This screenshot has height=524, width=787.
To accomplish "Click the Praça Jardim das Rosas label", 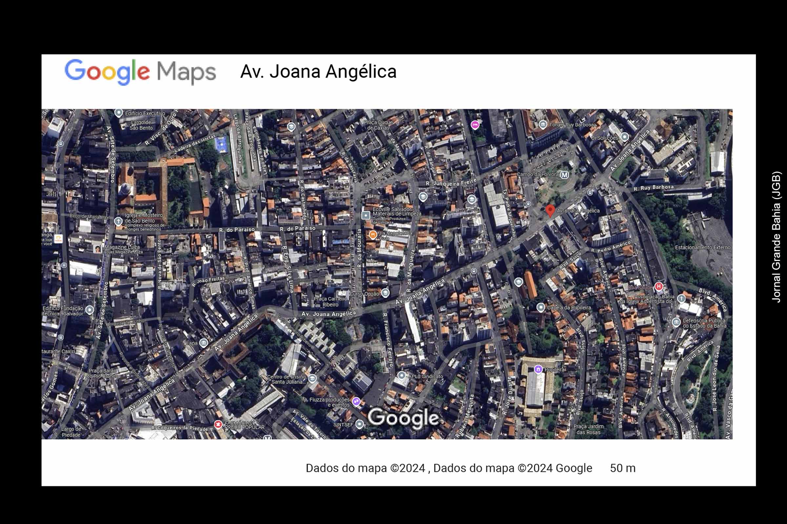I will tap(589, 429).
